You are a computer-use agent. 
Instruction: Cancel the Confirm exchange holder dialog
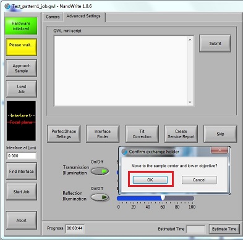click(x=199, y=180)
